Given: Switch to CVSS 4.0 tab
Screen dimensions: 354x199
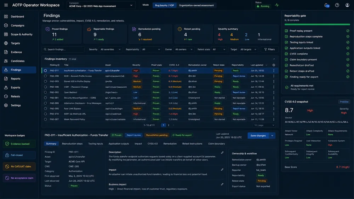Looking at the screenshot, I should pos(153,144).
